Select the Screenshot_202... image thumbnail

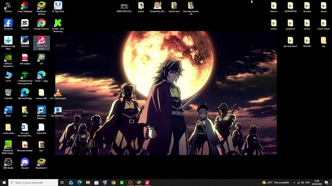[157, 7]
